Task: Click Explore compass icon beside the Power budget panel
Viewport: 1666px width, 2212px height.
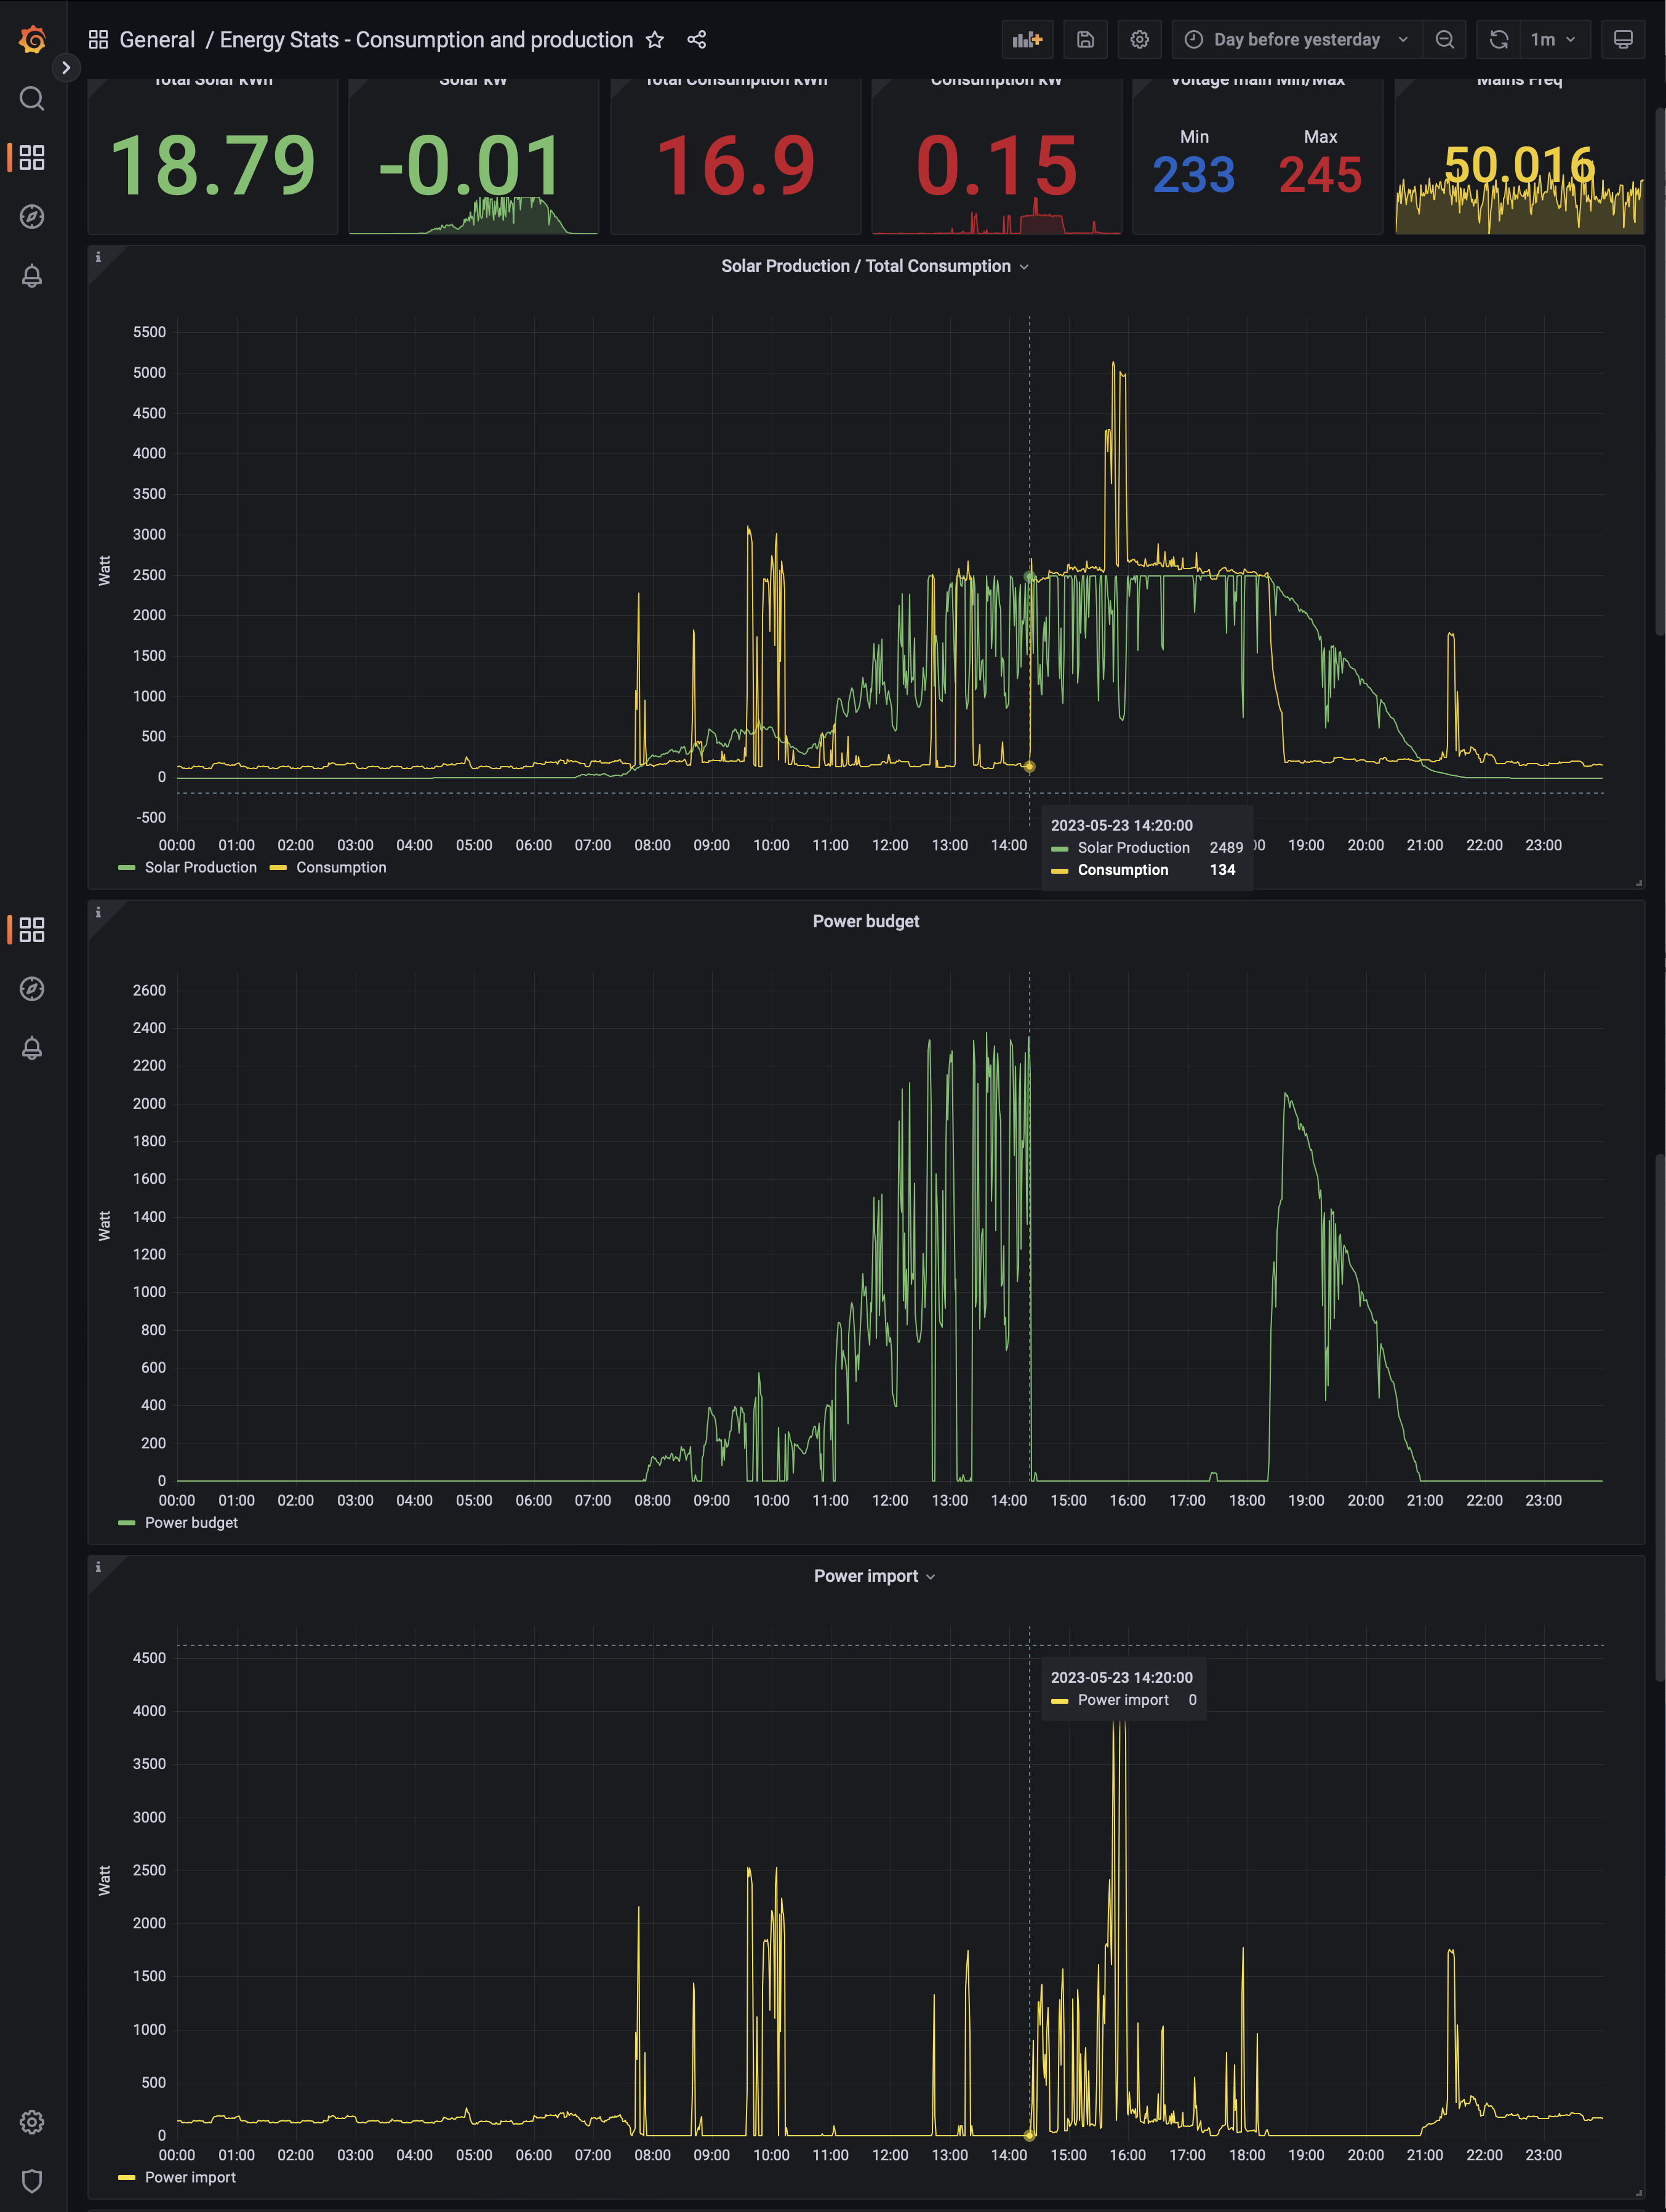Action: click(32, 989)
